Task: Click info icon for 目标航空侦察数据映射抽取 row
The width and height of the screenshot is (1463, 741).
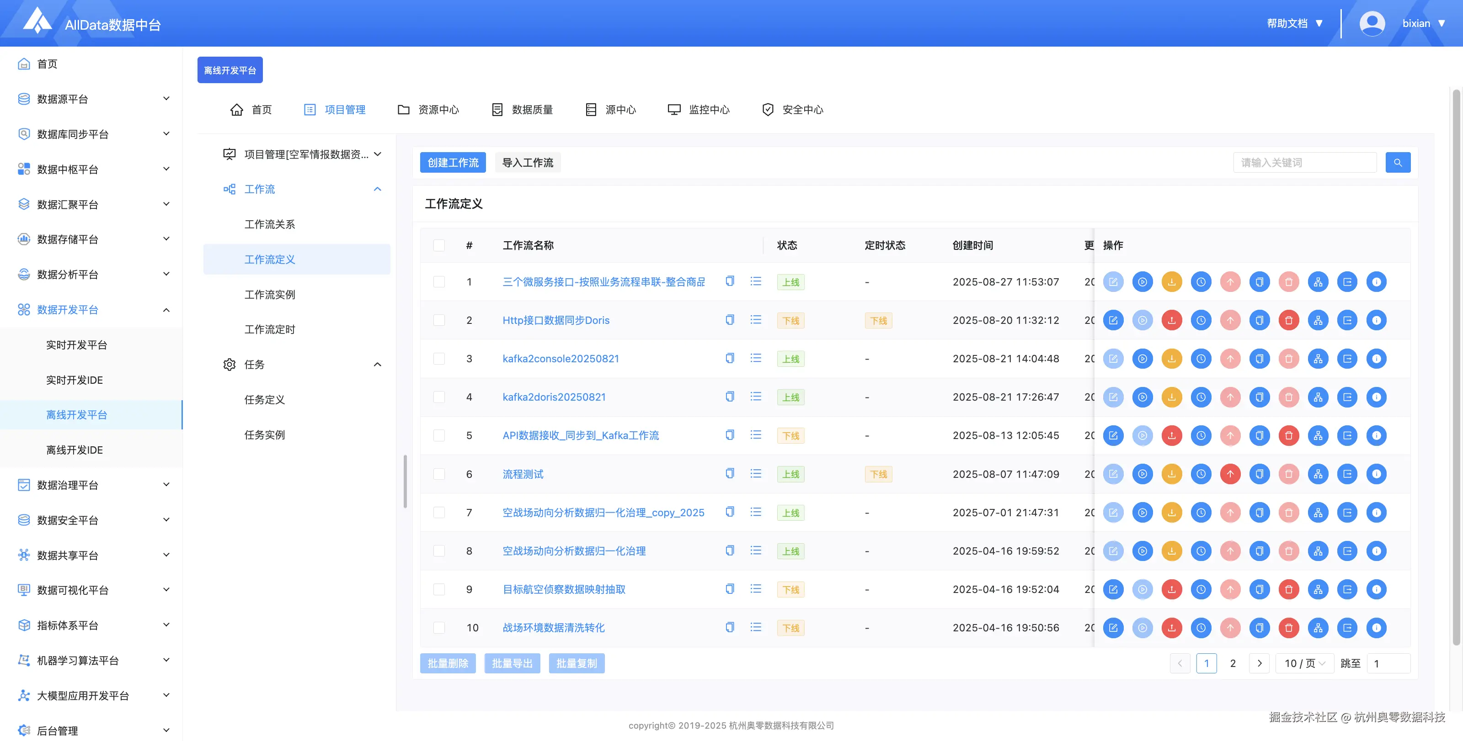Action: pyautogui.click(x=1376, y=589)
